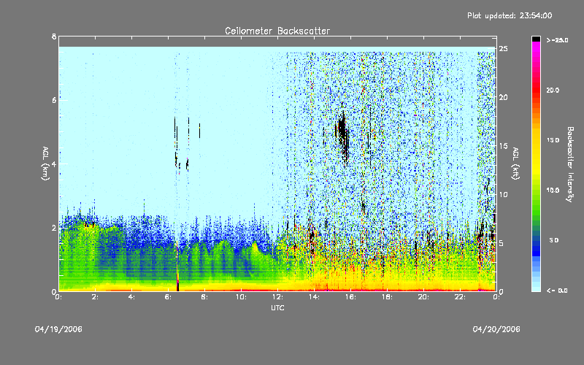Click the red band near 20.0 on colorbar
The width and height of the screenshot is (584, 365).
pyautogui.click(x=536, y=90)
